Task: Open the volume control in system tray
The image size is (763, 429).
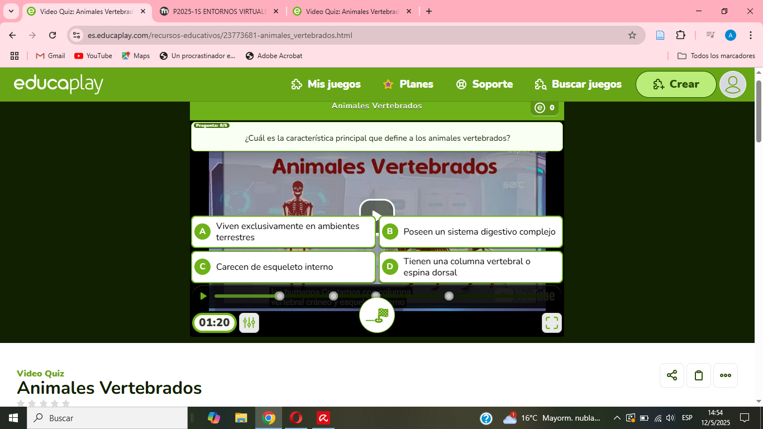Action: tap(670, 418)
